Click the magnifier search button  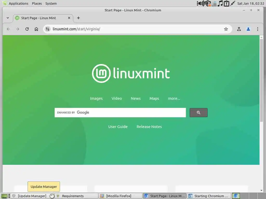[198, 112]
